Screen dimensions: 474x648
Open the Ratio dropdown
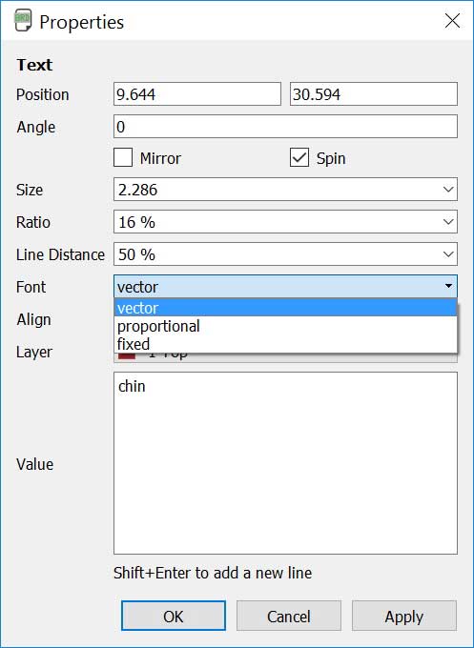point(285,222)
